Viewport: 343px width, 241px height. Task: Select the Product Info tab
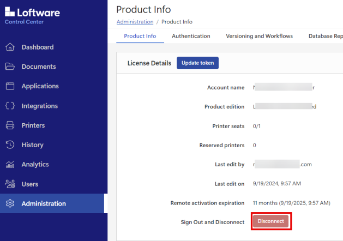pos(140,36)
